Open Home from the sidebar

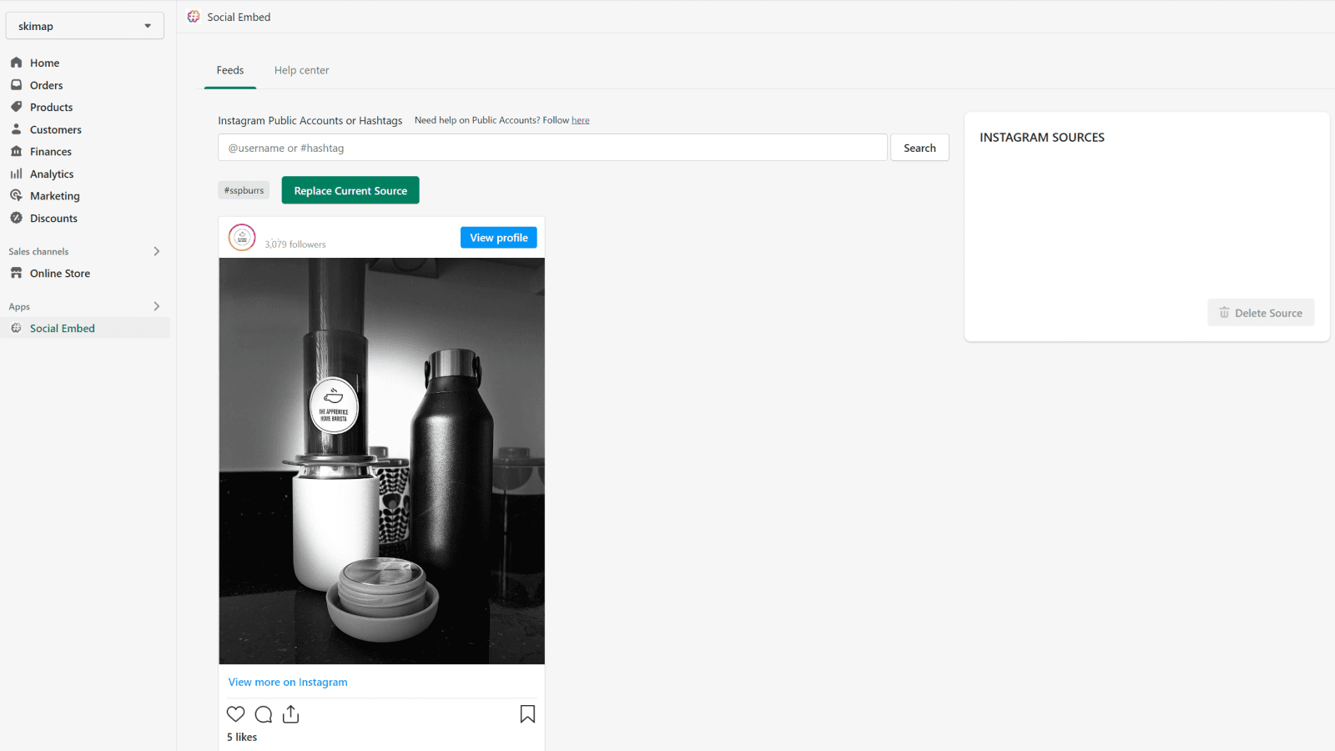point(44,63)
